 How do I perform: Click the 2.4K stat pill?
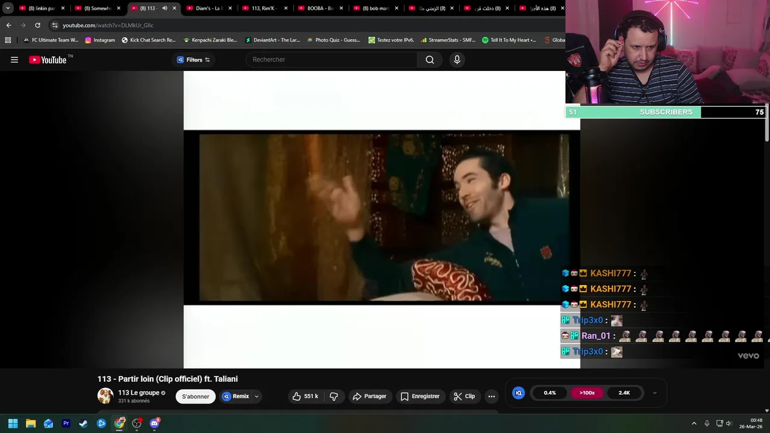[624, 393]
